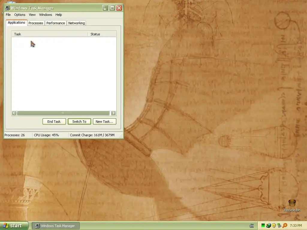Click the task list right scroll arrow
Image resolution: width=307 pixels, height=230 pixels.
coord(113,113)
